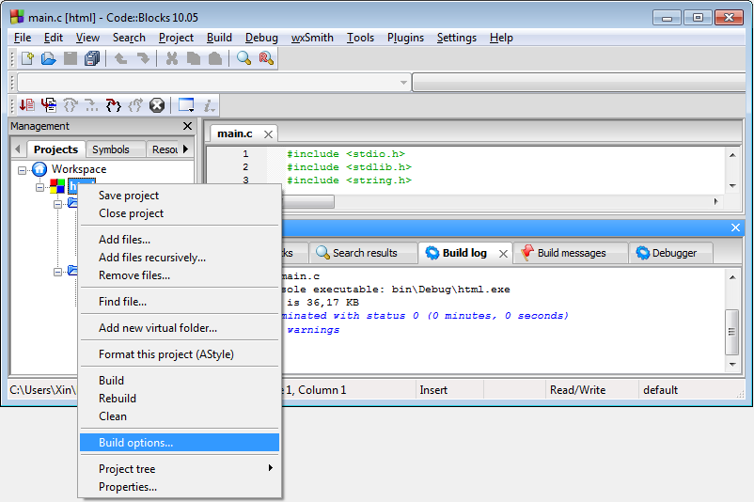Open the wxSmith menu

(x=312, y=38)
